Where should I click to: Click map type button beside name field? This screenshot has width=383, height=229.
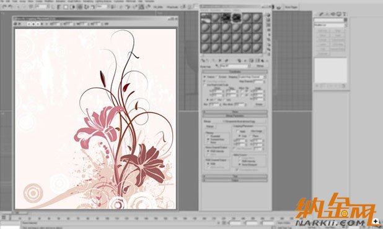point(260,66)
